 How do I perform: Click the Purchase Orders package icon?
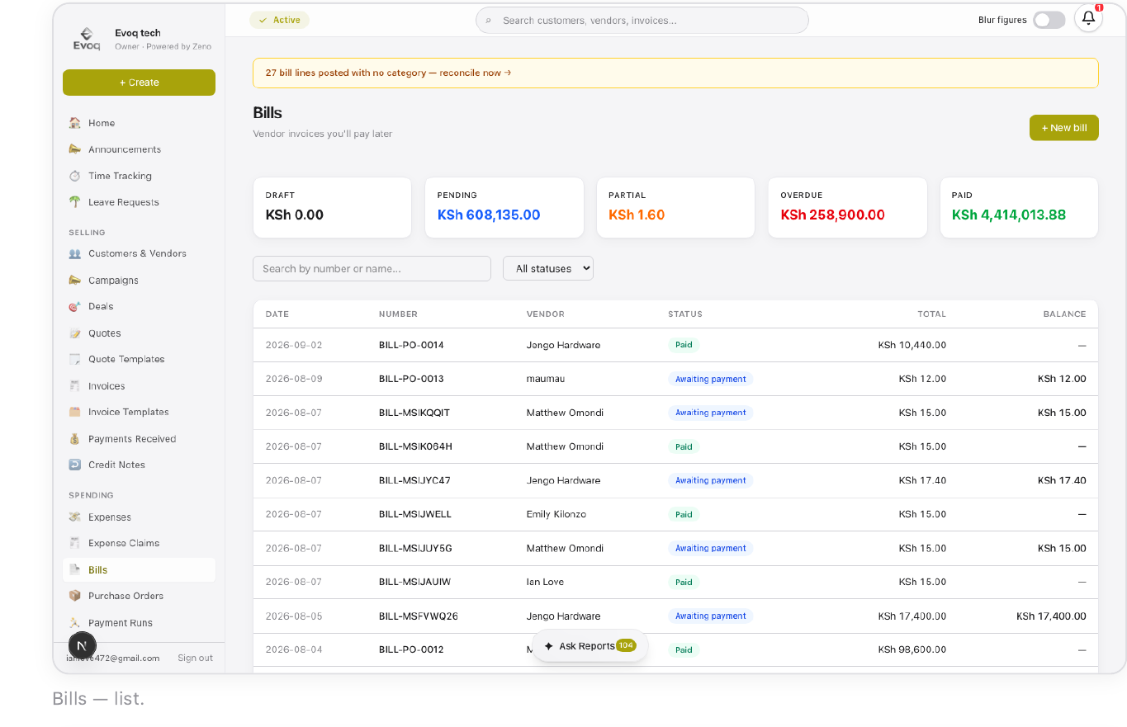pos(75,596)
